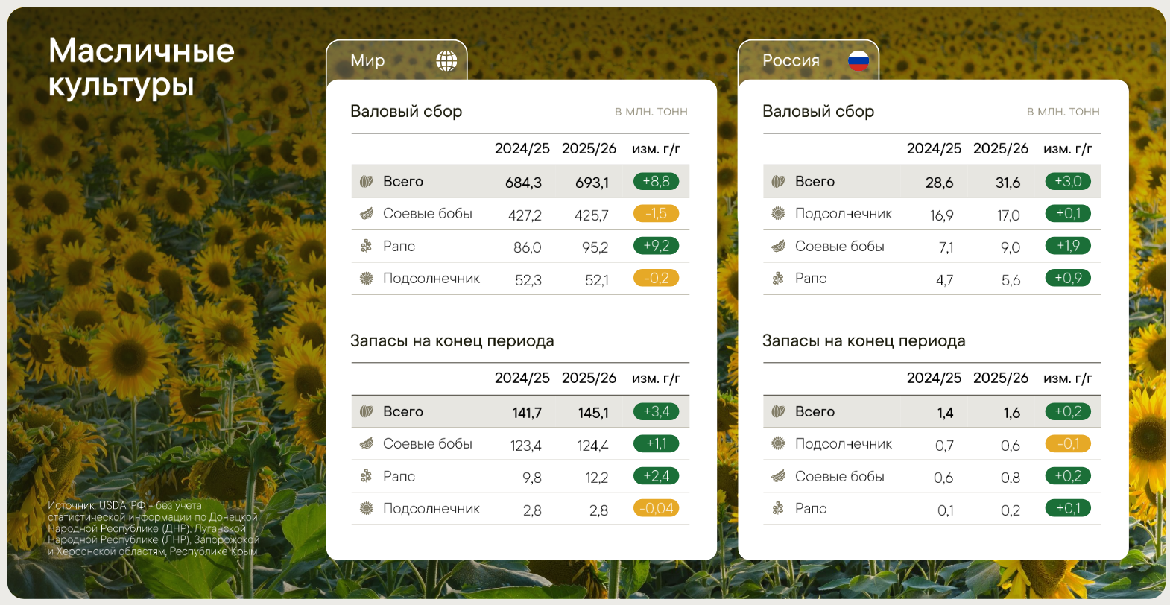Click Запасы на конец периода heading under Россия
The width and height of the screenshot is (1170, 605).
[x=864, y=341]
